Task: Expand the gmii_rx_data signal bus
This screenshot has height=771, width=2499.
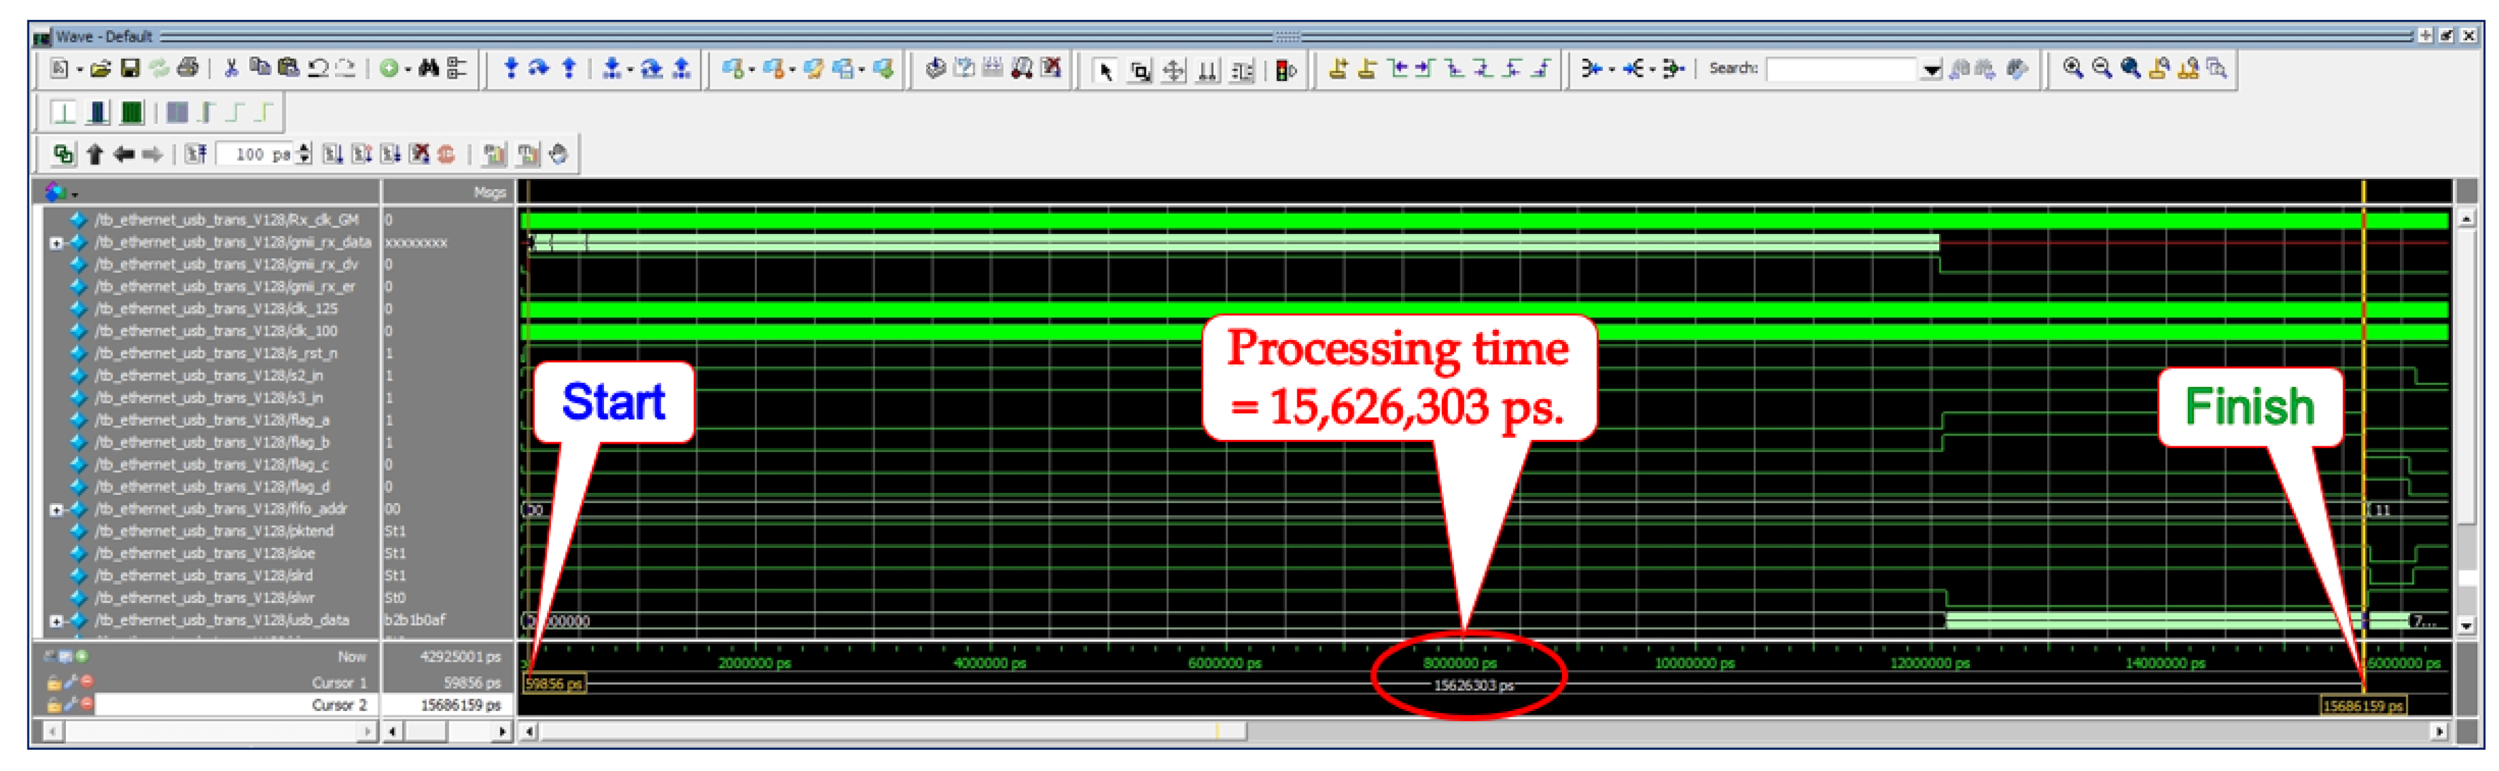Action: click(56, 242)
